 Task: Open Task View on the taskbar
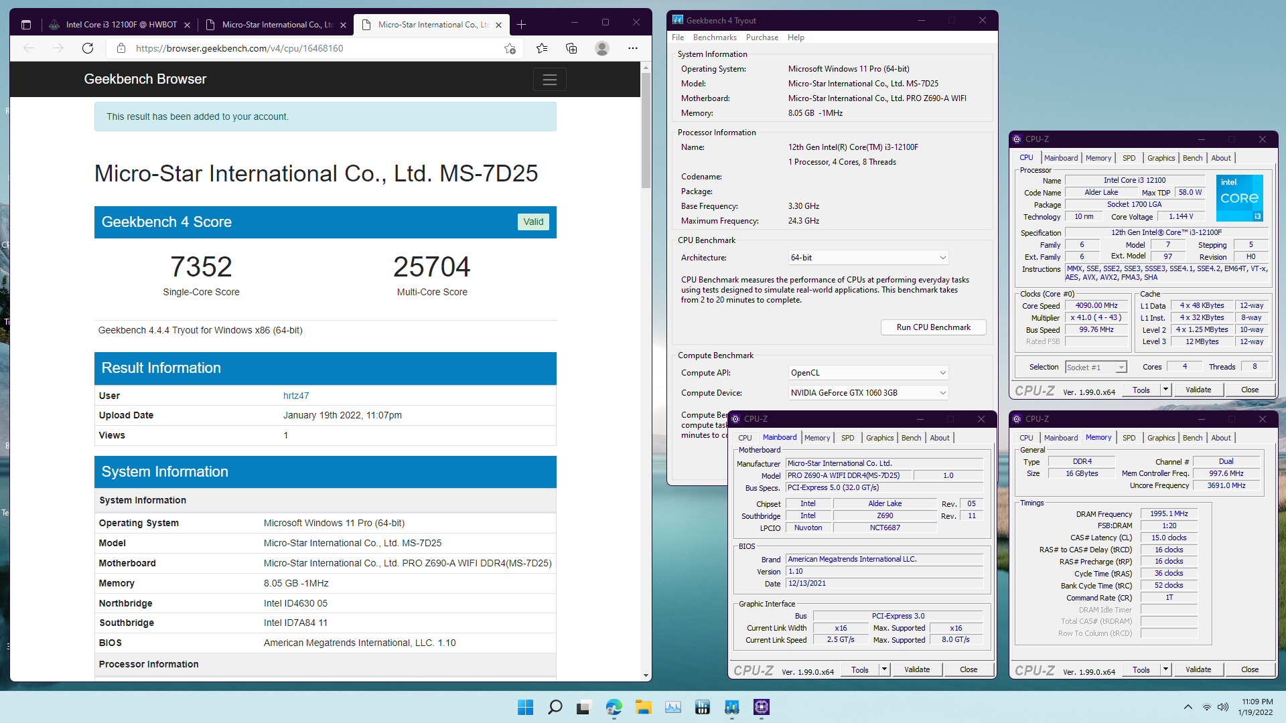(583, 707)
